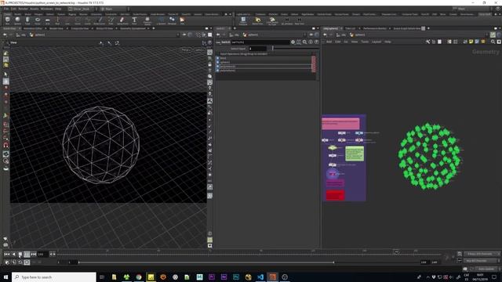Select the Tube shelf tool
Screen dimensions: 502x282
27,21
